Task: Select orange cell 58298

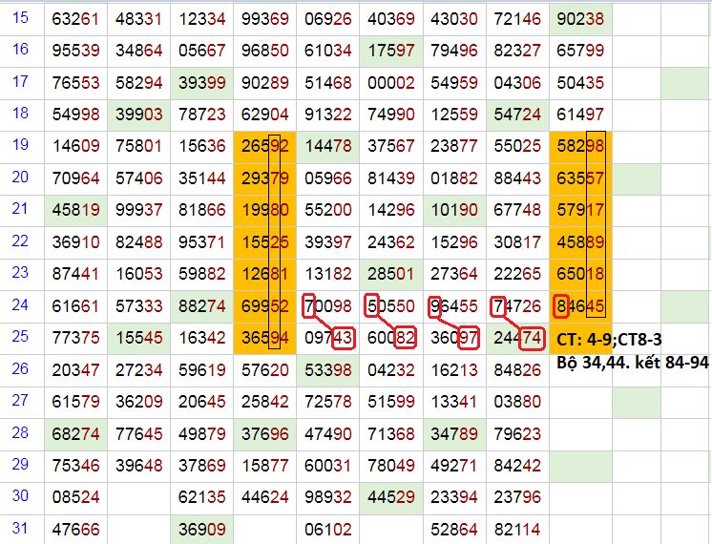Action: pyautogui.click(x=579, y=147)
